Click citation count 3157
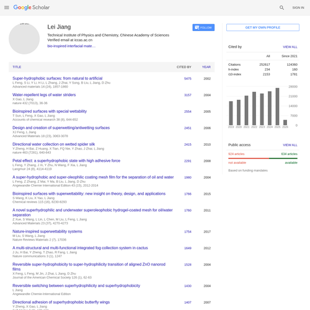 pyautogui.click(x=188, y=95)
